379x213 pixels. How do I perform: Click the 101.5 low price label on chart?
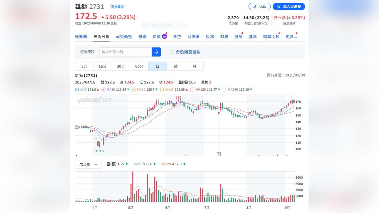coord(100,151)
